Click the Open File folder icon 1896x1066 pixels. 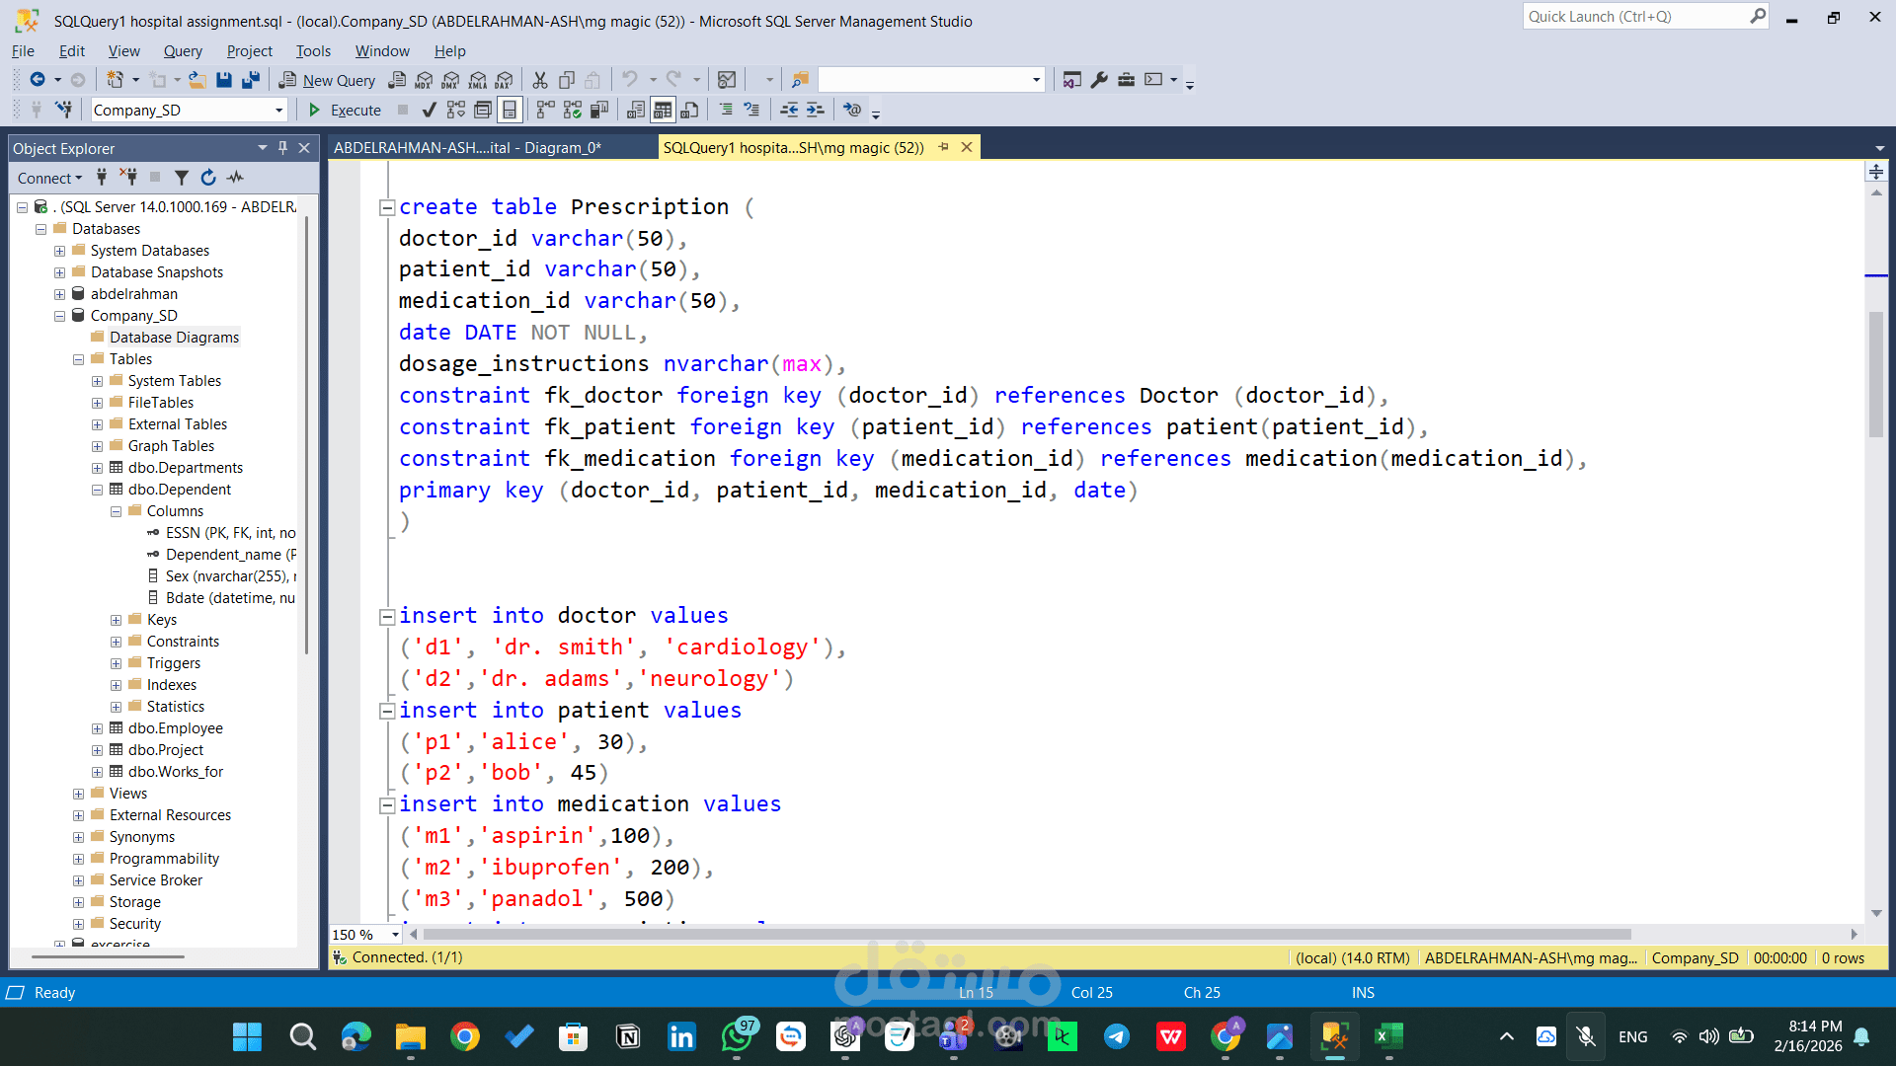click(197, 80)
